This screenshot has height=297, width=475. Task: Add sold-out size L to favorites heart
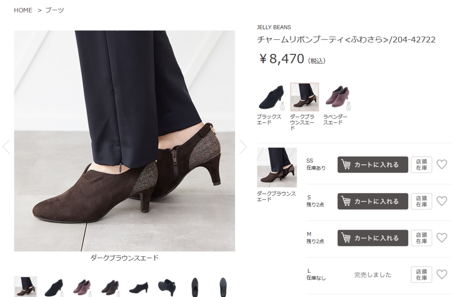[x=442, y=275]
